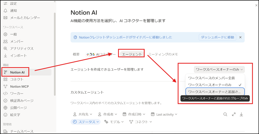Choose ワークスペースオーナーと追加さ... option
The image size is (259, 134).
pyautogui.click(x=215, y=92)
